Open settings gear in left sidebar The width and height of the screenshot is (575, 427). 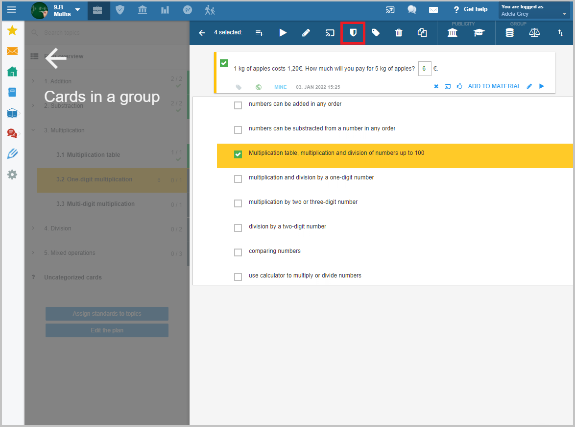click(12, 175)
